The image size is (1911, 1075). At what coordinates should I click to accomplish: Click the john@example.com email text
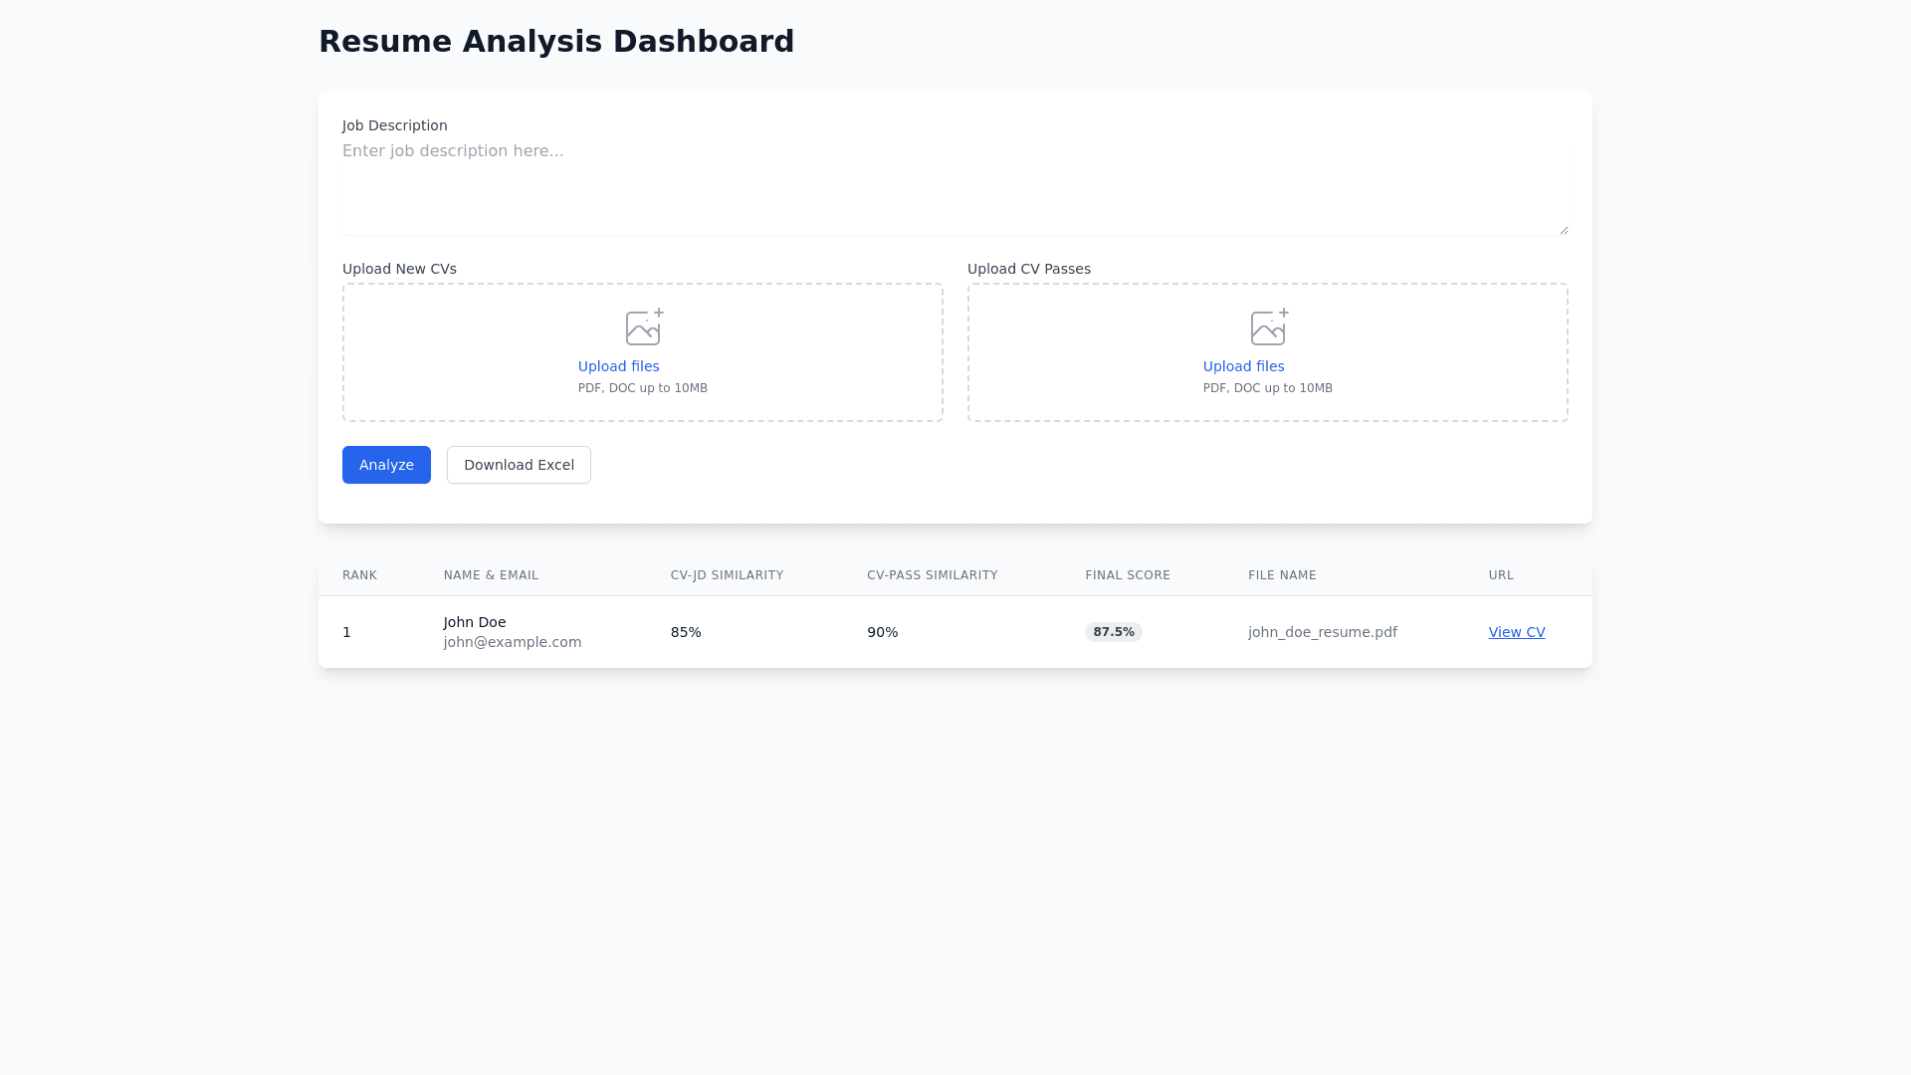(x=512, y=642)
